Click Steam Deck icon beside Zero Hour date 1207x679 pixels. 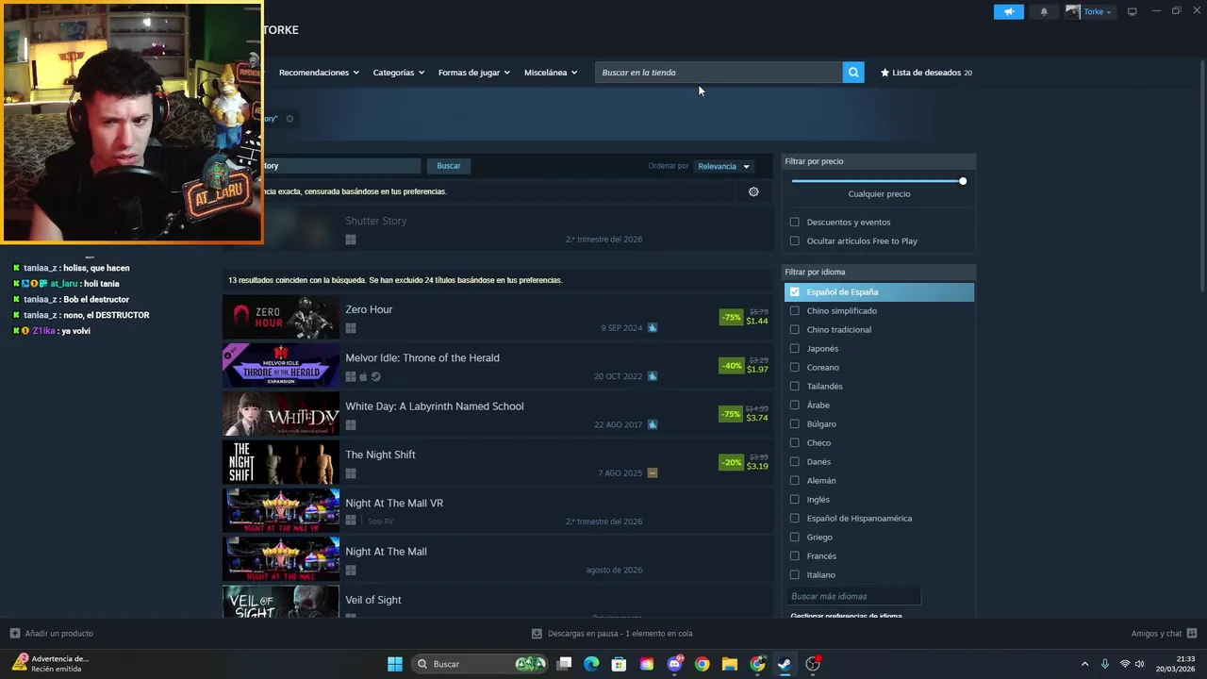click(x=653, y=328)
